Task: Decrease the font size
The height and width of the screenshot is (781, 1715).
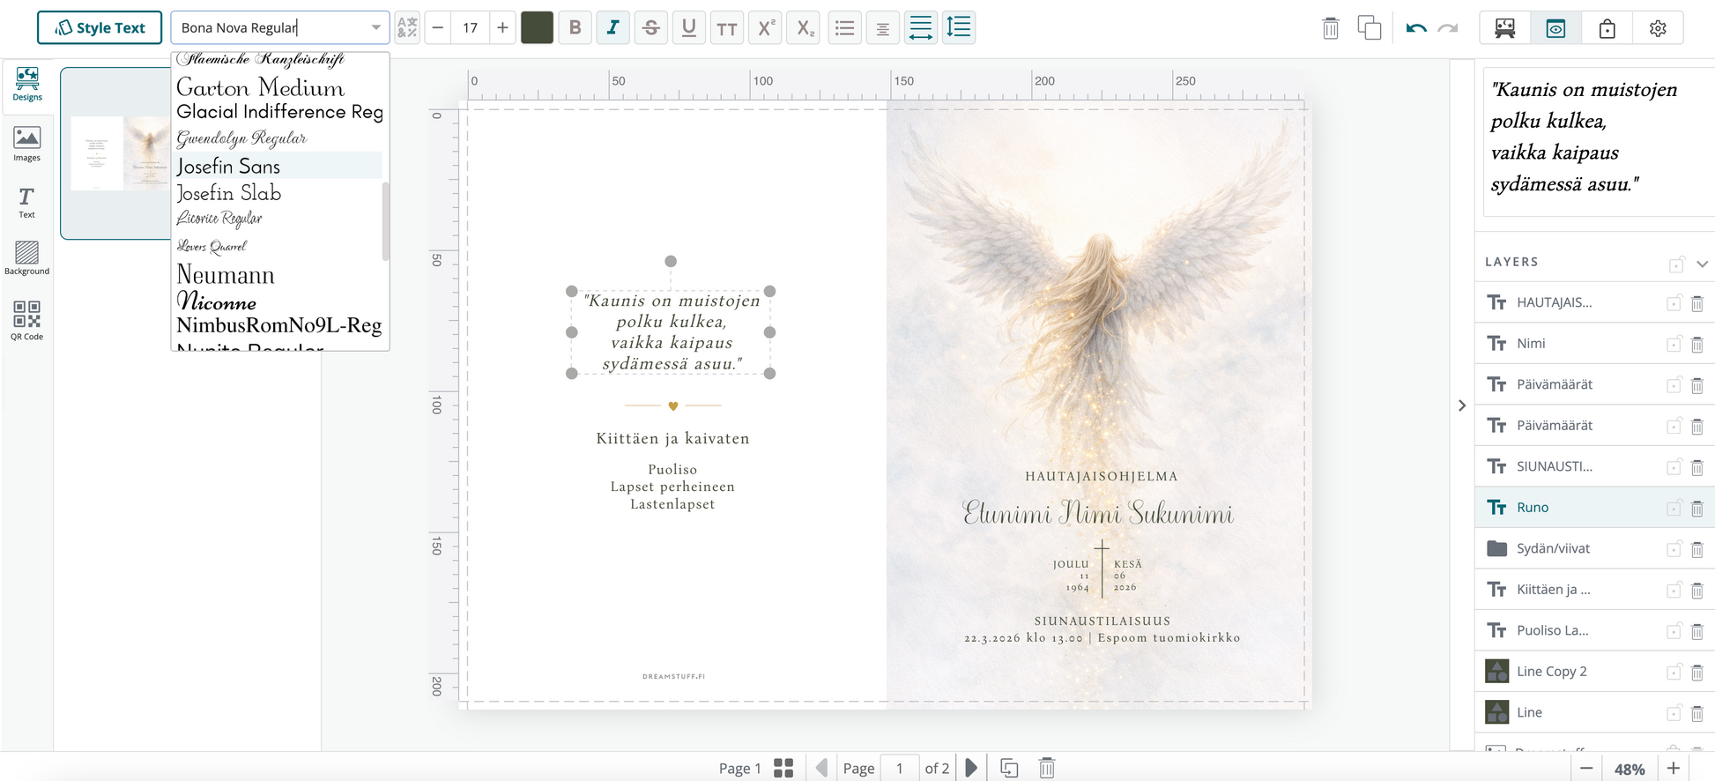Action: click(x=438, y=28)
